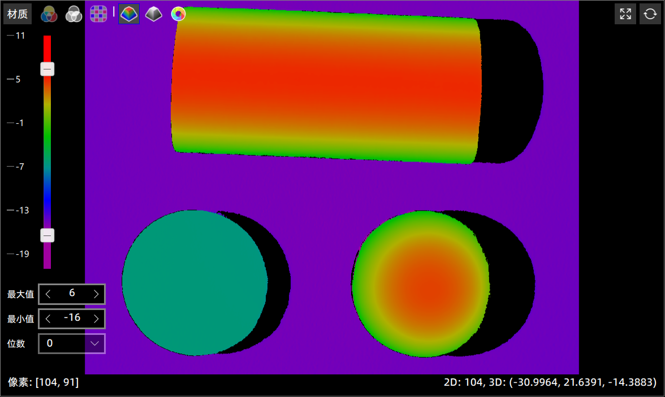Click the 最小值 value field showing -16
Image resolution: width=665 pixels, height=397 pixels.
72,319
